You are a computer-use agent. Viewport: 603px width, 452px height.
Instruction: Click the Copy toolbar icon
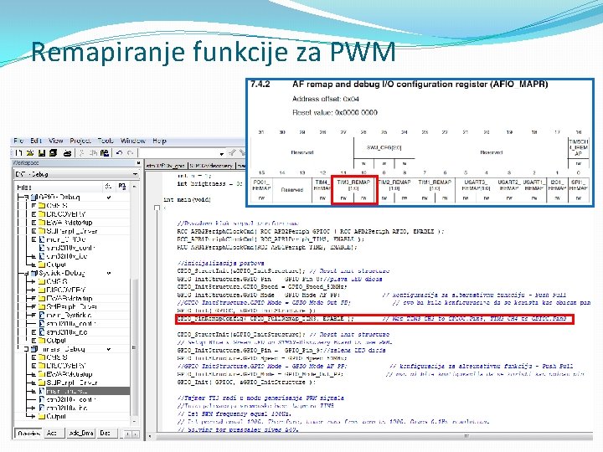click(93, 153)
